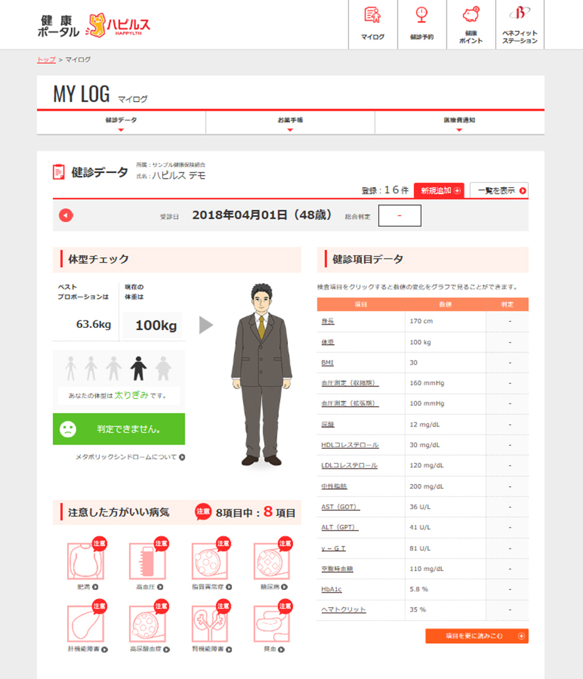Go to previous checkup with red arrow
The width and height of the screenshot is (583, 679).
click(x=66, y=215)
